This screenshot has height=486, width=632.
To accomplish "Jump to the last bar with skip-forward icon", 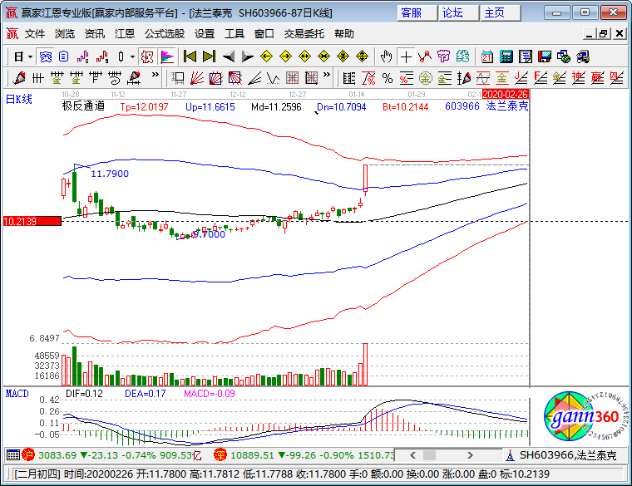I will tap(209, 56).
